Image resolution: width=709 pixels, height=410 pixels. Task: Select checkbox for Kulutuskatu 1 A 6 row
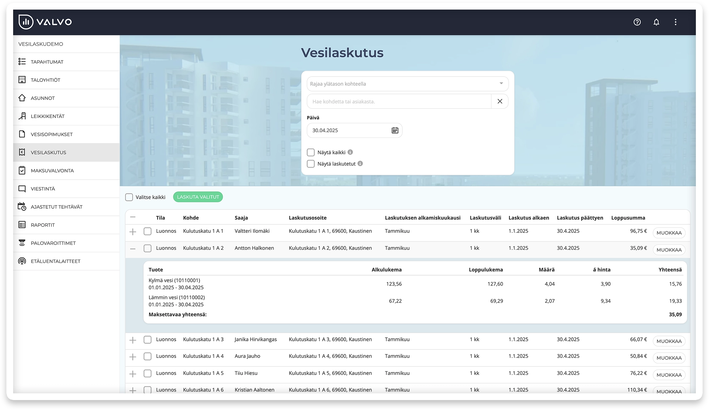point(147,390)
